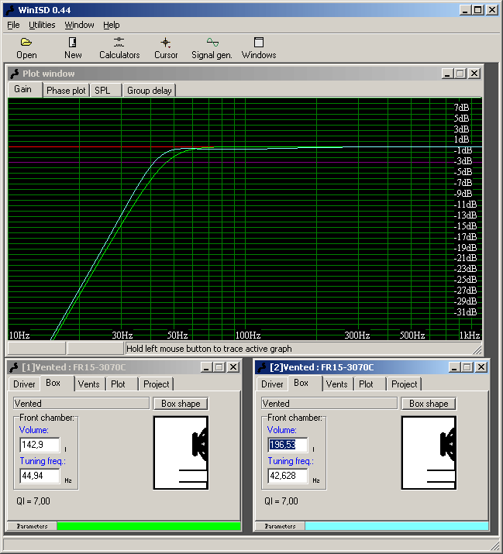Open the Windows toolbar item
The height and width of the screenshot is (554, 503).
click(x=259, y=47)
